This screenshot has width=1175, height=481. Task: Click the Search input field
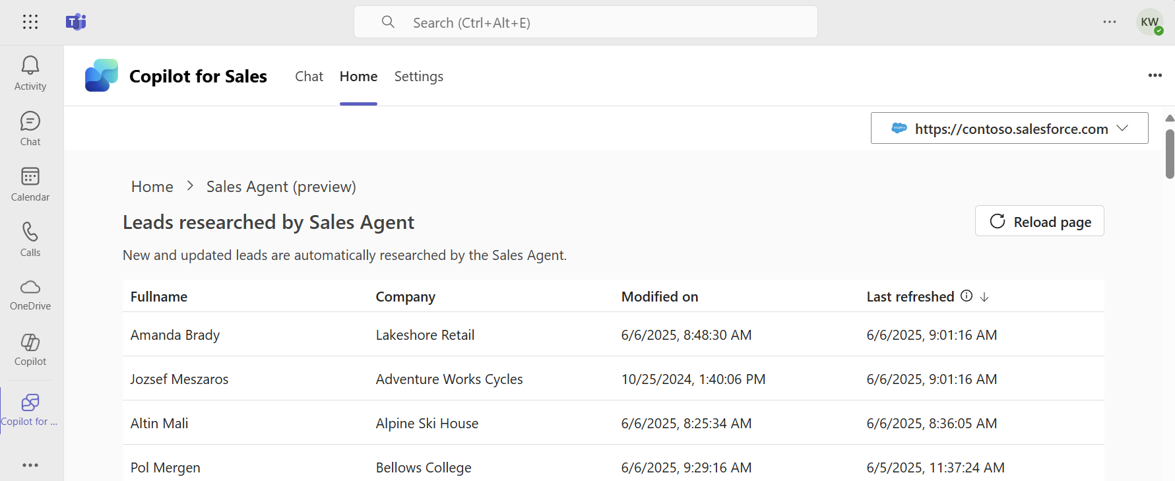(x=585, y=22)
